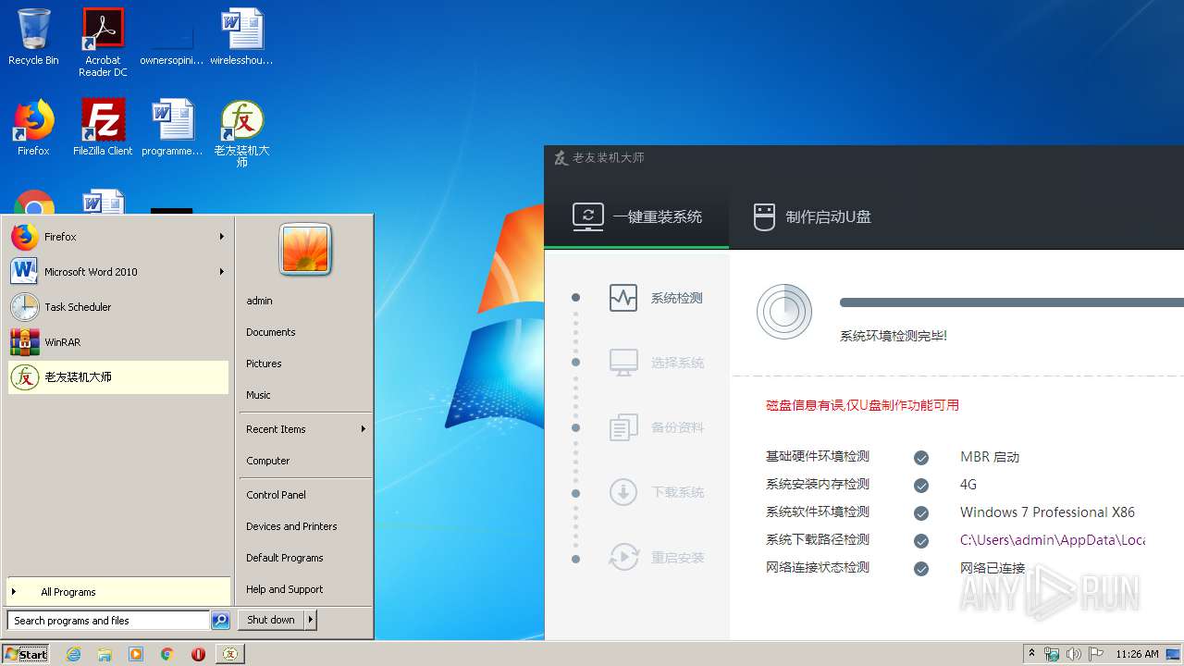
Task: Click the detection progress bar
Action: tap(1012, 302)
